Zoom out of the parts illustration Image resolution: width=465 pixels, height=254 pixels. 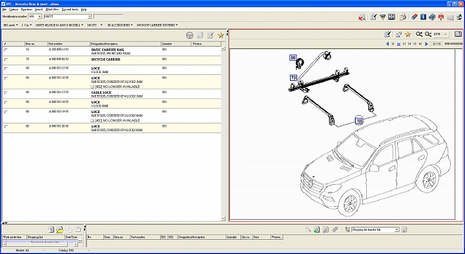(x=428, y=34)
